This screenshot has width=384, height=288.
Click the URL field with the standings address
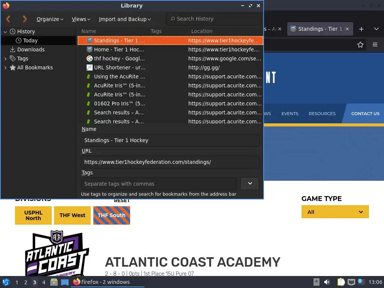171,162
